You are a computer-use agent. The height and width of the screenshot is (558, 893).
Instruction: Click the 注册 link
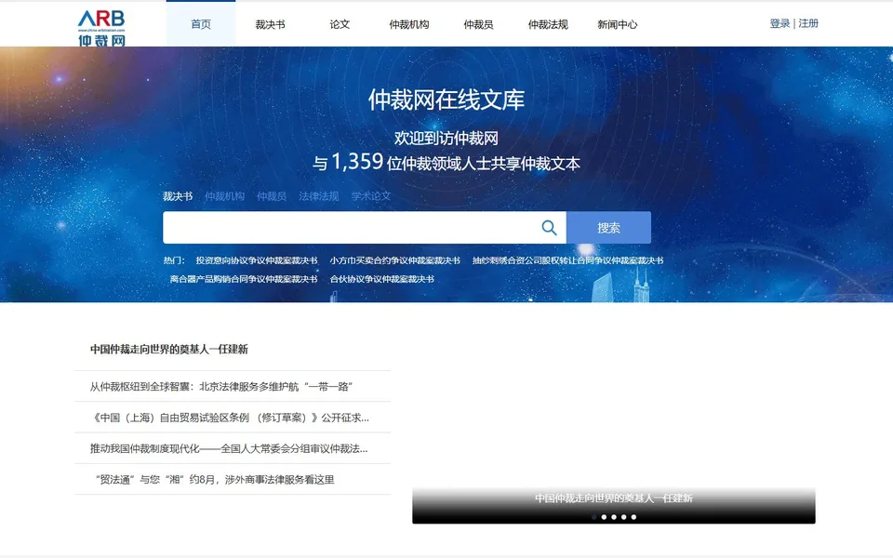pos(808,23)
